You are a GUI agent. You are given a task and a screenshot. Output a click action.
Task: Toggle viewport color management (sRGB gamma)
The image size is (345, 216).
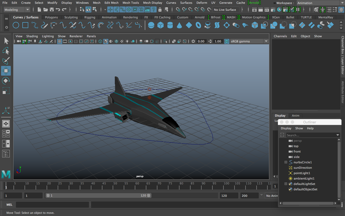click(226, 41)
